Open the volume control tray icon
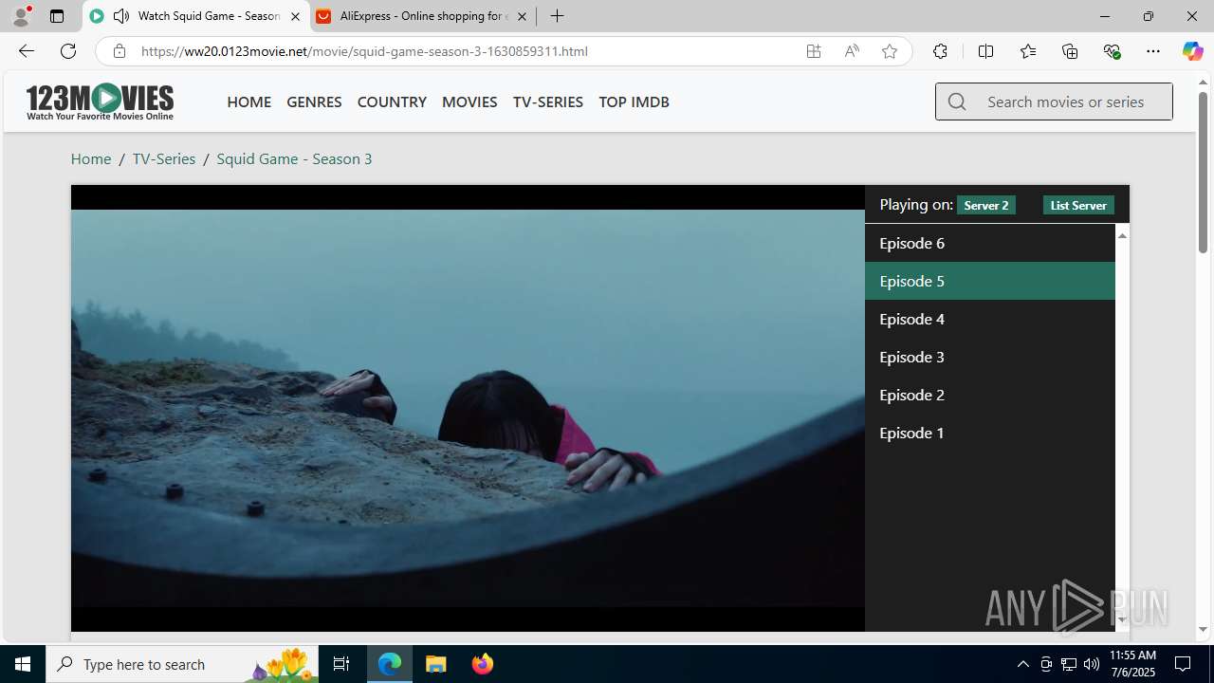The height and width of the screenshot is (683, 1214). pyautogui.click(x=1092, y=664)
